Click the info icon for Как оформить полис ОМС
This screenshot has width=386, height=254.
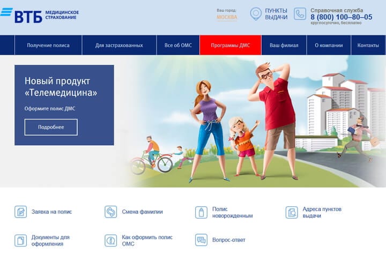click(x=111, y=241)
